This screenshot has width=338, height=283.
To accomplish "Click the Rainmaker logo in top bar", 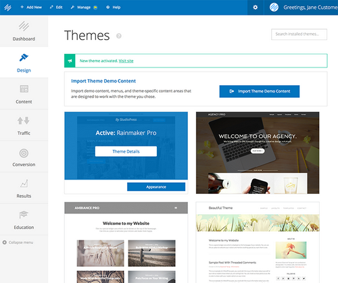I will [7, 7].
